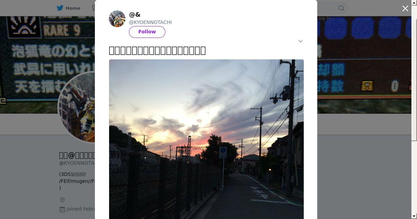417x219 pixels.
Task: Close the tweet overlay with the X
Action: (405, 9)
